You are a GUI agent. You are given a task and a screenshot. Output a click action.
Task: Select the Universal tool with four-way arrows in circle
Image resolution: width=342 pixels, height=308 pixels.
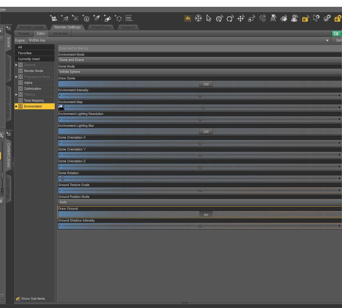(198, 18)
